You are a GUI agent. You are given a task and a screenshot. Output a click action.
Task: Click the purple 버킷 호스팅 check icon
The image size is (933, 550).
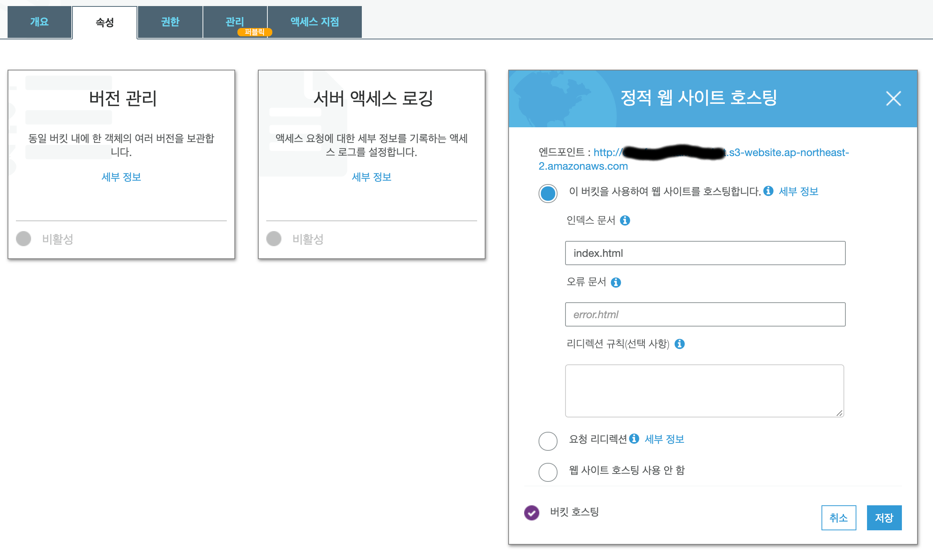pos(532,513)
